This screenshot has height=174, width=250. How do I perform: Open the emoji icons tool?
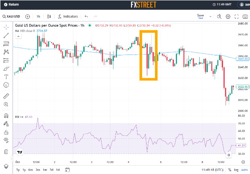pyautogui.click(x=6, y=85)
